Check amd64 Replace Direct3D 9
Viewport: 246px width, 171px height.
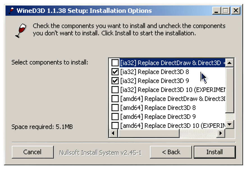coord(115,117)
